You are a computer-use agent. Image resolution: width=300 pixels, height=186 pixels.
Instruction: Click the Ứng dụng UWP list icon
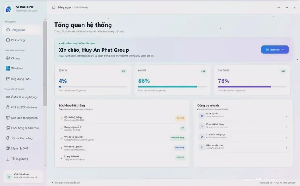click(8, 79)
